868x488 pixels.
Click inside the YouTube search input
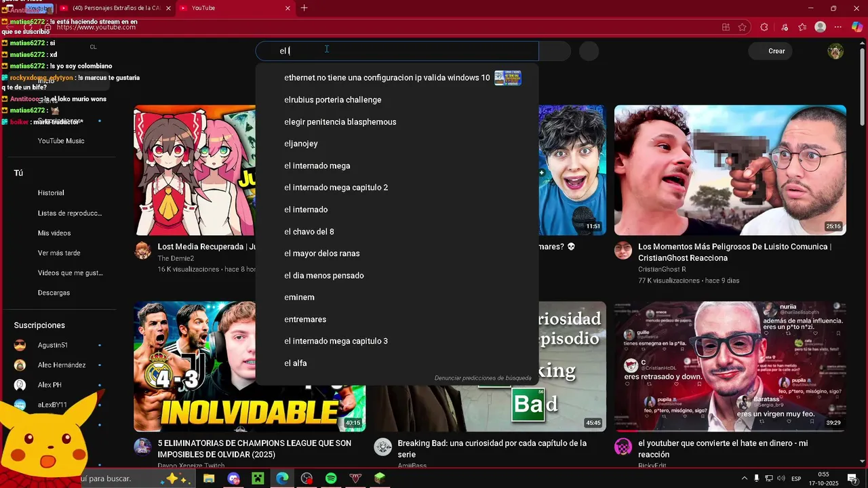[x=397, y=51]
